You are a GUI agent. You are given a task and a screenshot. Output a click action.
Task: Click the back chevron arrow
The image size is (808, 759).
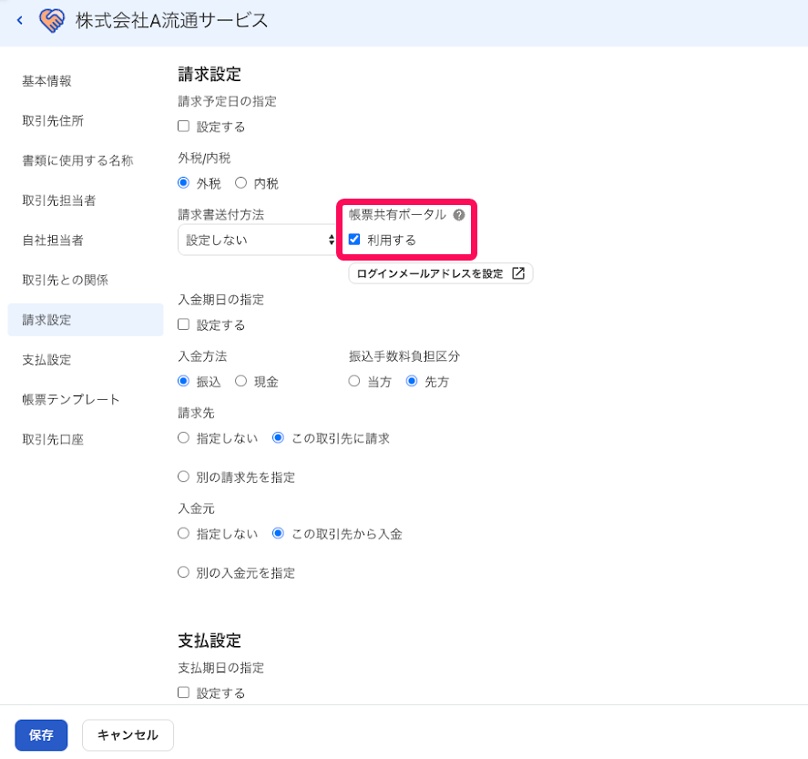click(x=20, y=21)
